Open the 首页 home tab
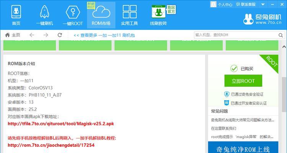The width and height of the screenshot is (287, 153). point(16,15)
